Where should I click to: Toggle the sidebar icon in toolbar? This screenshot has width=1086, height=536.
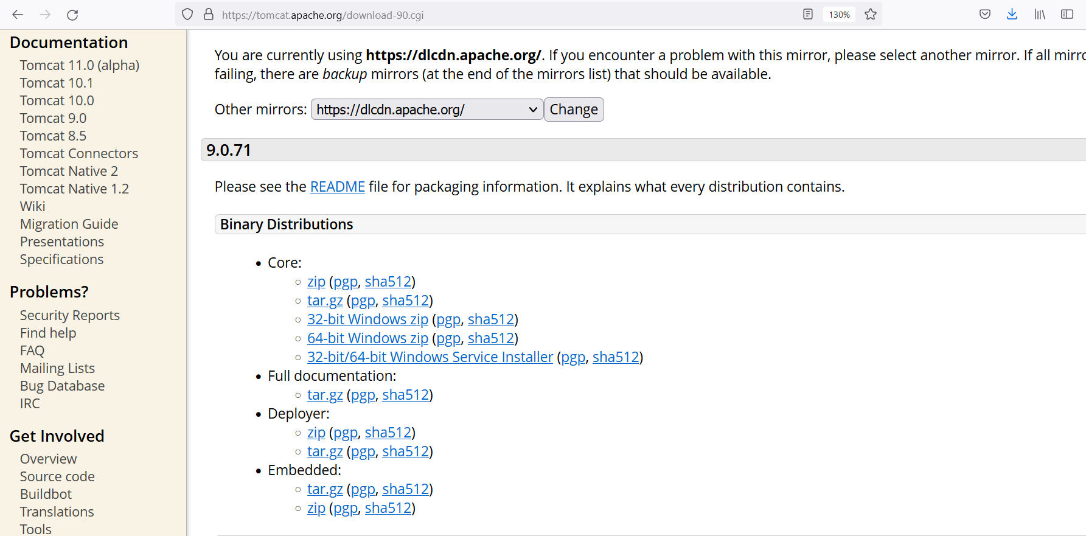click(x=1067, y=14)
